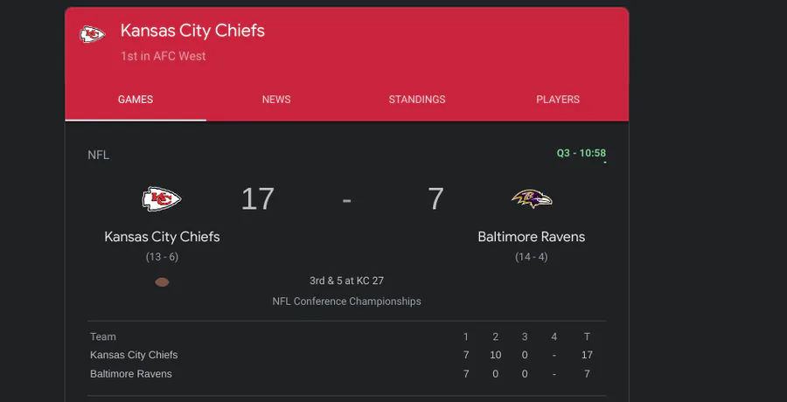Click the Ravens score of 7
Screen dimensions: 787x402
pos(435,199)
